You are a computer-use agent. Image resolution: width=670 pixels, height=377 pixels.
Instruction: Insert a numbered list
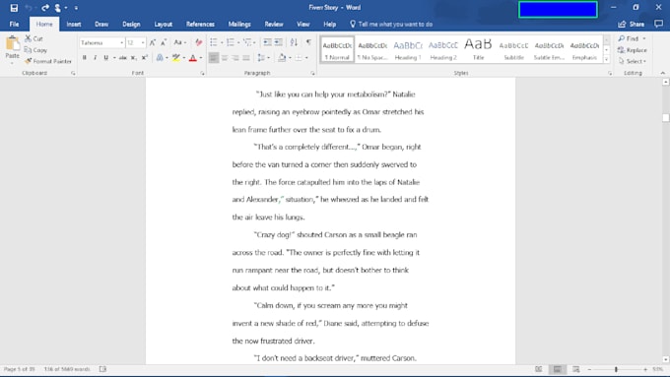tap(231, 42)
